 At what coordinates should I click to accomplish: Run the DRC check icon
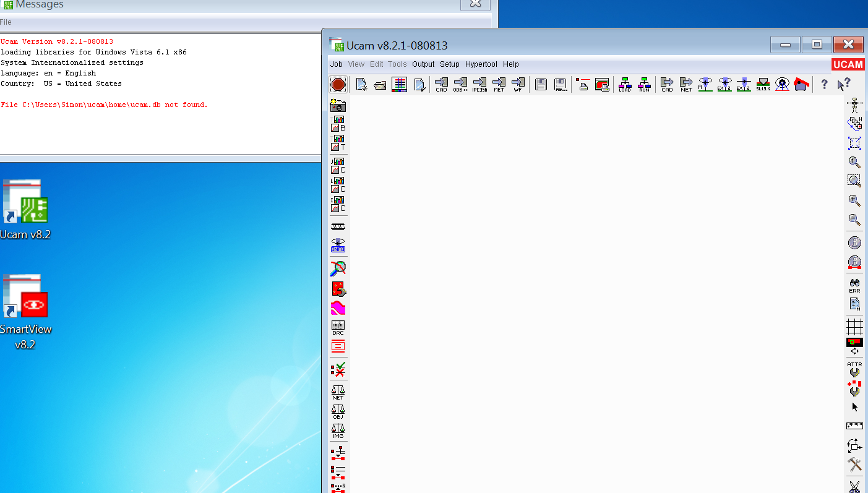338,327
